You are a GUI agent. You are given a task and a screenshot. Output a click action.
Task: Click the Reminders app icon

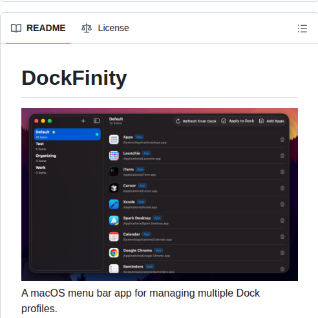[114, 269]
